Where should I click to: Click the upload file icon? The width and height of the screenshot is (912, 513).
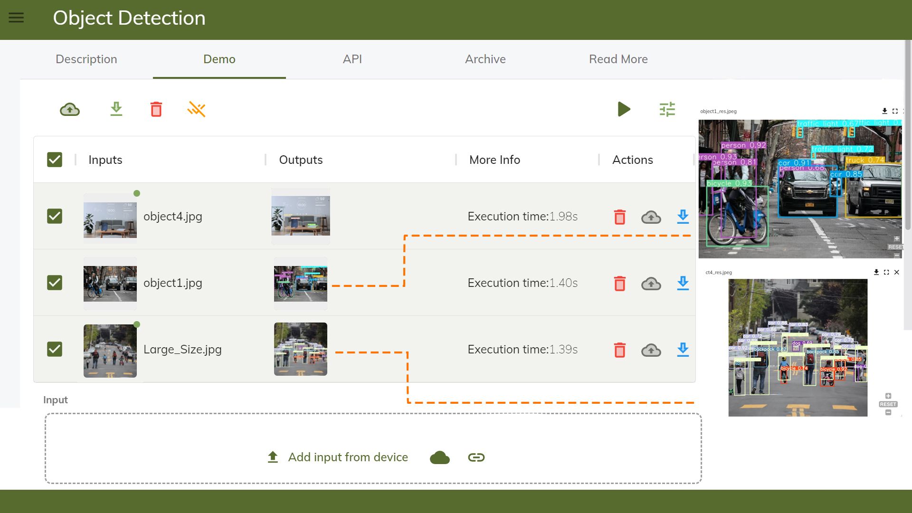pyautogui.click(x=70, y=110)
